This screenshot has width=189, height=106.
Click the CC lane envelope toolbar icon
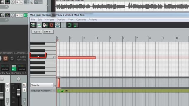click(57, 25)
